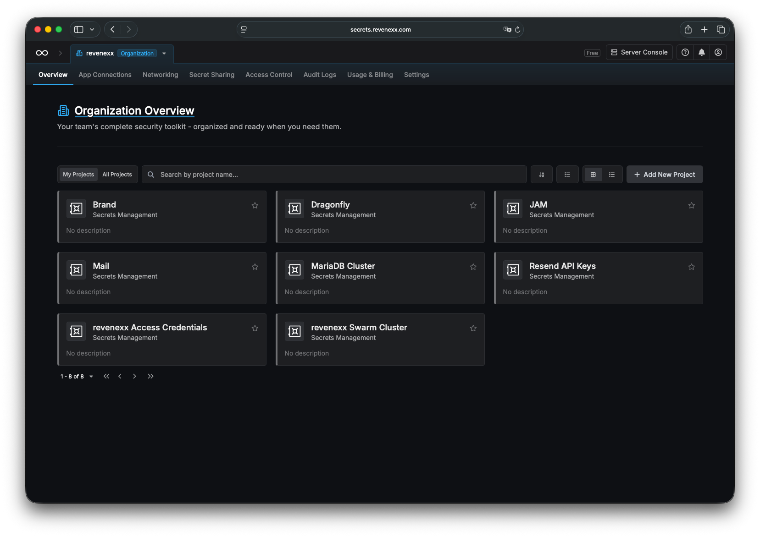Image resolution: width=760 pixels, height=537 pixels.
Task: Toggle the star on the JAM project
Action: (x=692, y=205)
